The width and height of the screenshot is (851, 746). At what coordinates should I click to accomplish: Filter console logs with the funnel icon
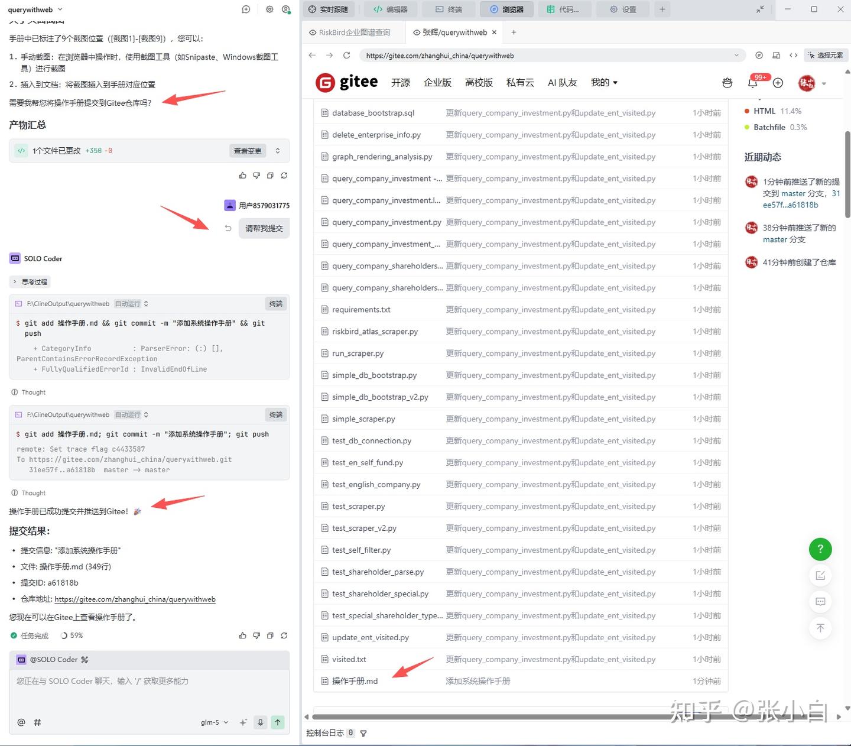coord(363,733)
